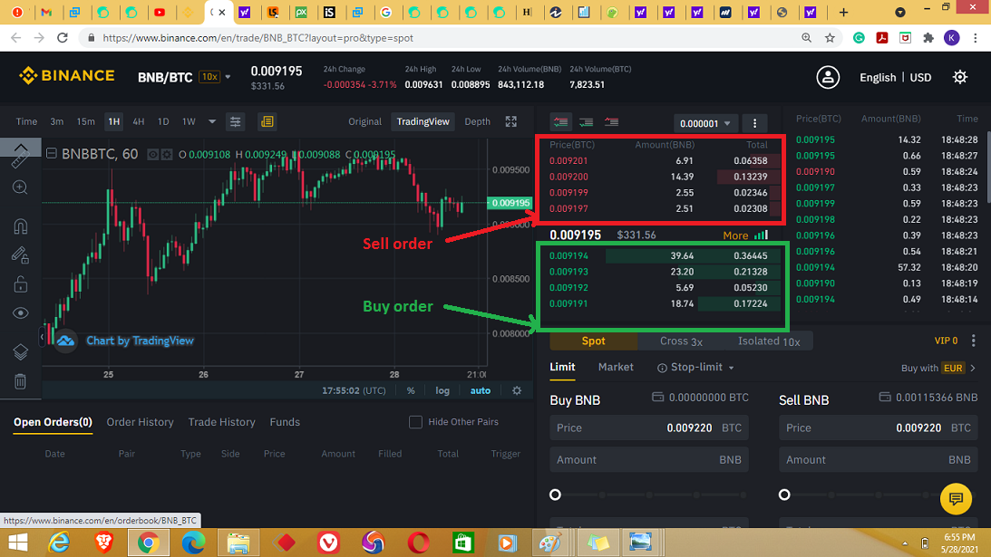This screenshot has height=557, width=991.
Task: Open File Explorer from the taskbar
Action: (x=238, y=543)
